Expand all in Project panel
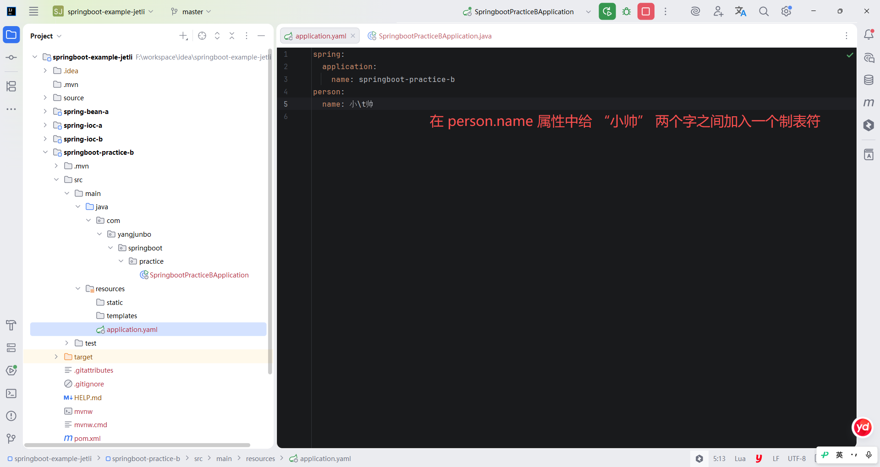880x467 pixels. 217,36
